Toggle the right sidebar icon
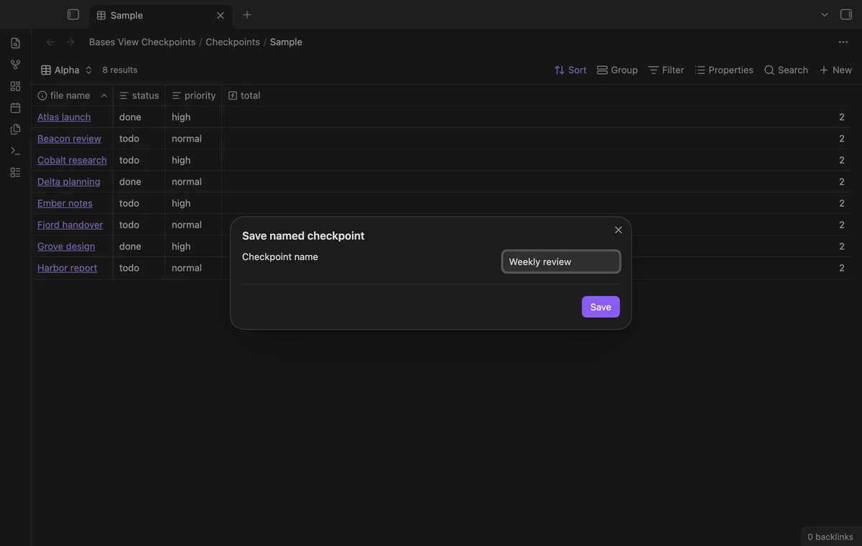The width and height of the screenshot is (862, 546). tap(846, 14)
